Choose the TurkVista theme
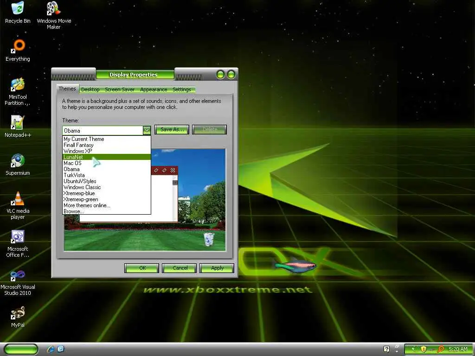Image resolution: width=475 pixels, height=356 pixels. (x=107, y=175)
